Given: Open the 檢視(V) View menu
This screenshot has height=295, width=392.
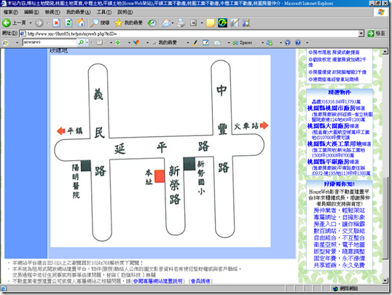Looking at the screenshot, I should coord(52,12).
